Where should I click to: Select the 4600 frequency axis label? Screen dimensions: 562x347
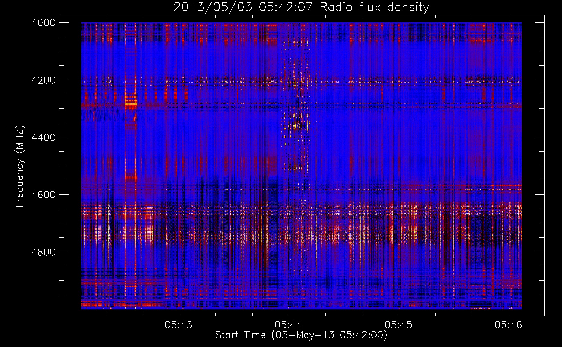43,195
